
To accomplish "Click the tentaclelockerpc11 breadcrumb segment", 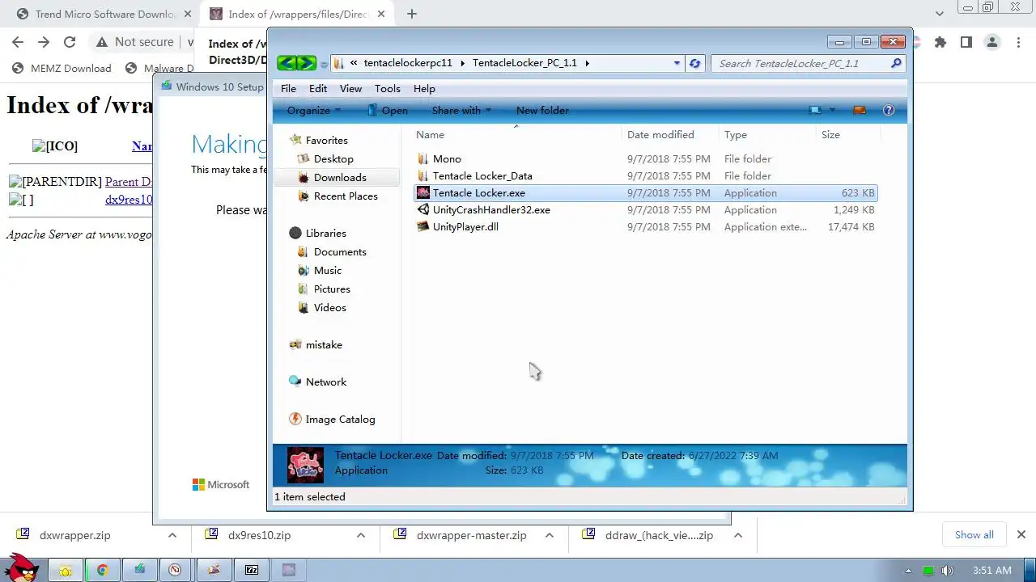I will tap(408, 63).
